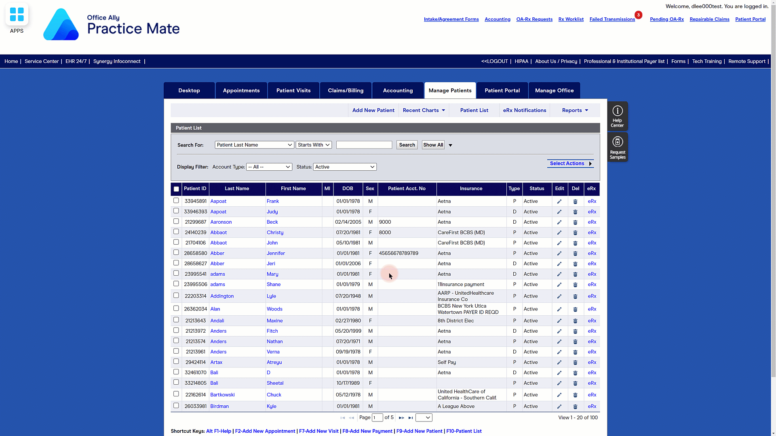Edit patient Lyle Addington pencil icon

tap(559, 296)
